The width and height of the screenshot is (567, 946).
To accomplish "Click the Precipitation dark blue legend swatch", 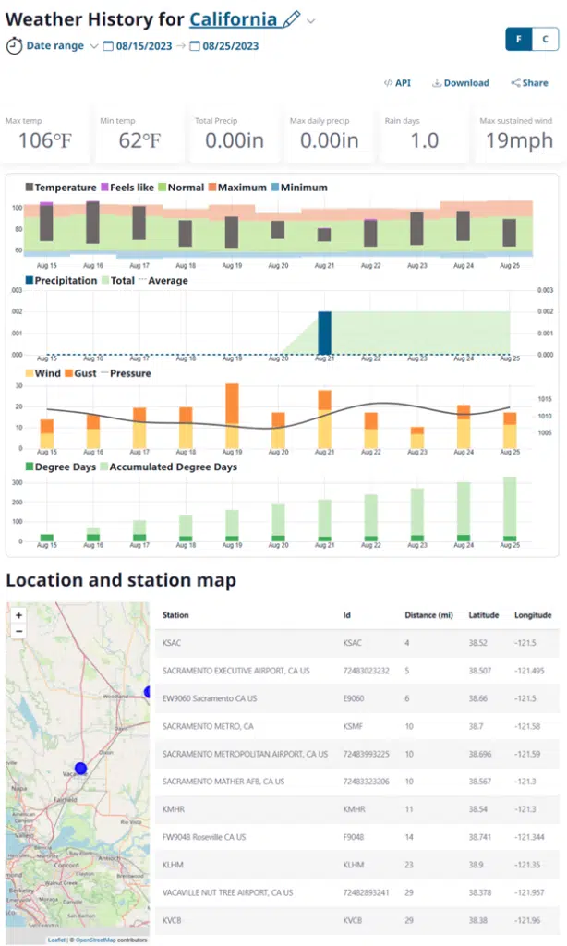I will coord(28,281).
